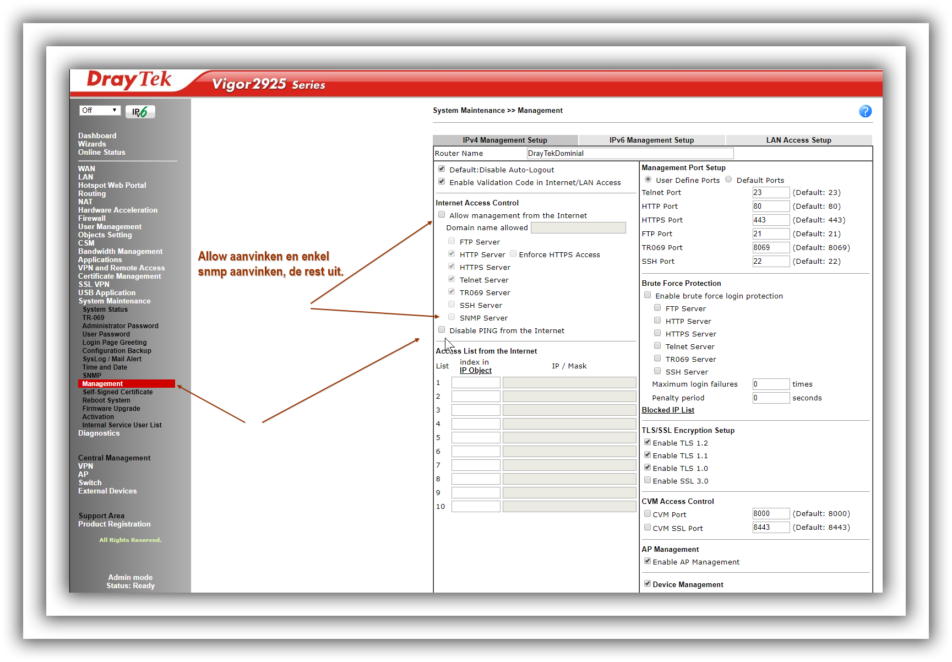Click the blue help question mark icon
The width and height of the screenshot is (952, 662).
tap(865, 111)
